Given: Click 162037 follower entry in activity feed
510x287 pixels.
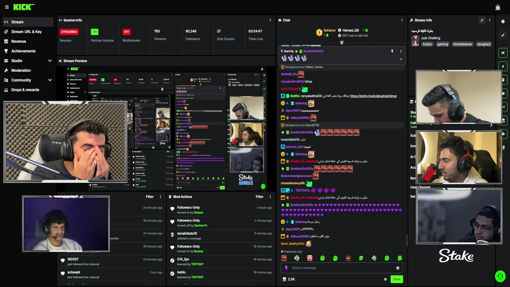Looking at the screenshot, I should click(112, 262).
